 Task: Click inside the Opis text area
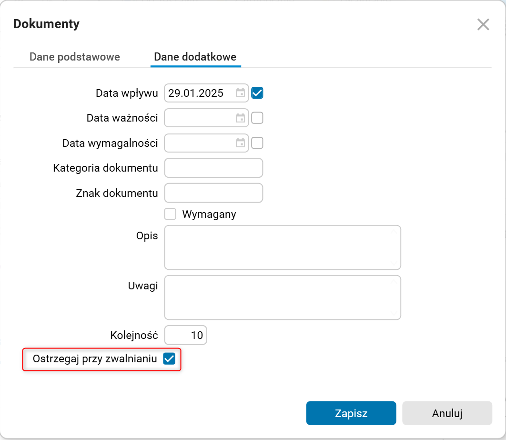[282, 247]
